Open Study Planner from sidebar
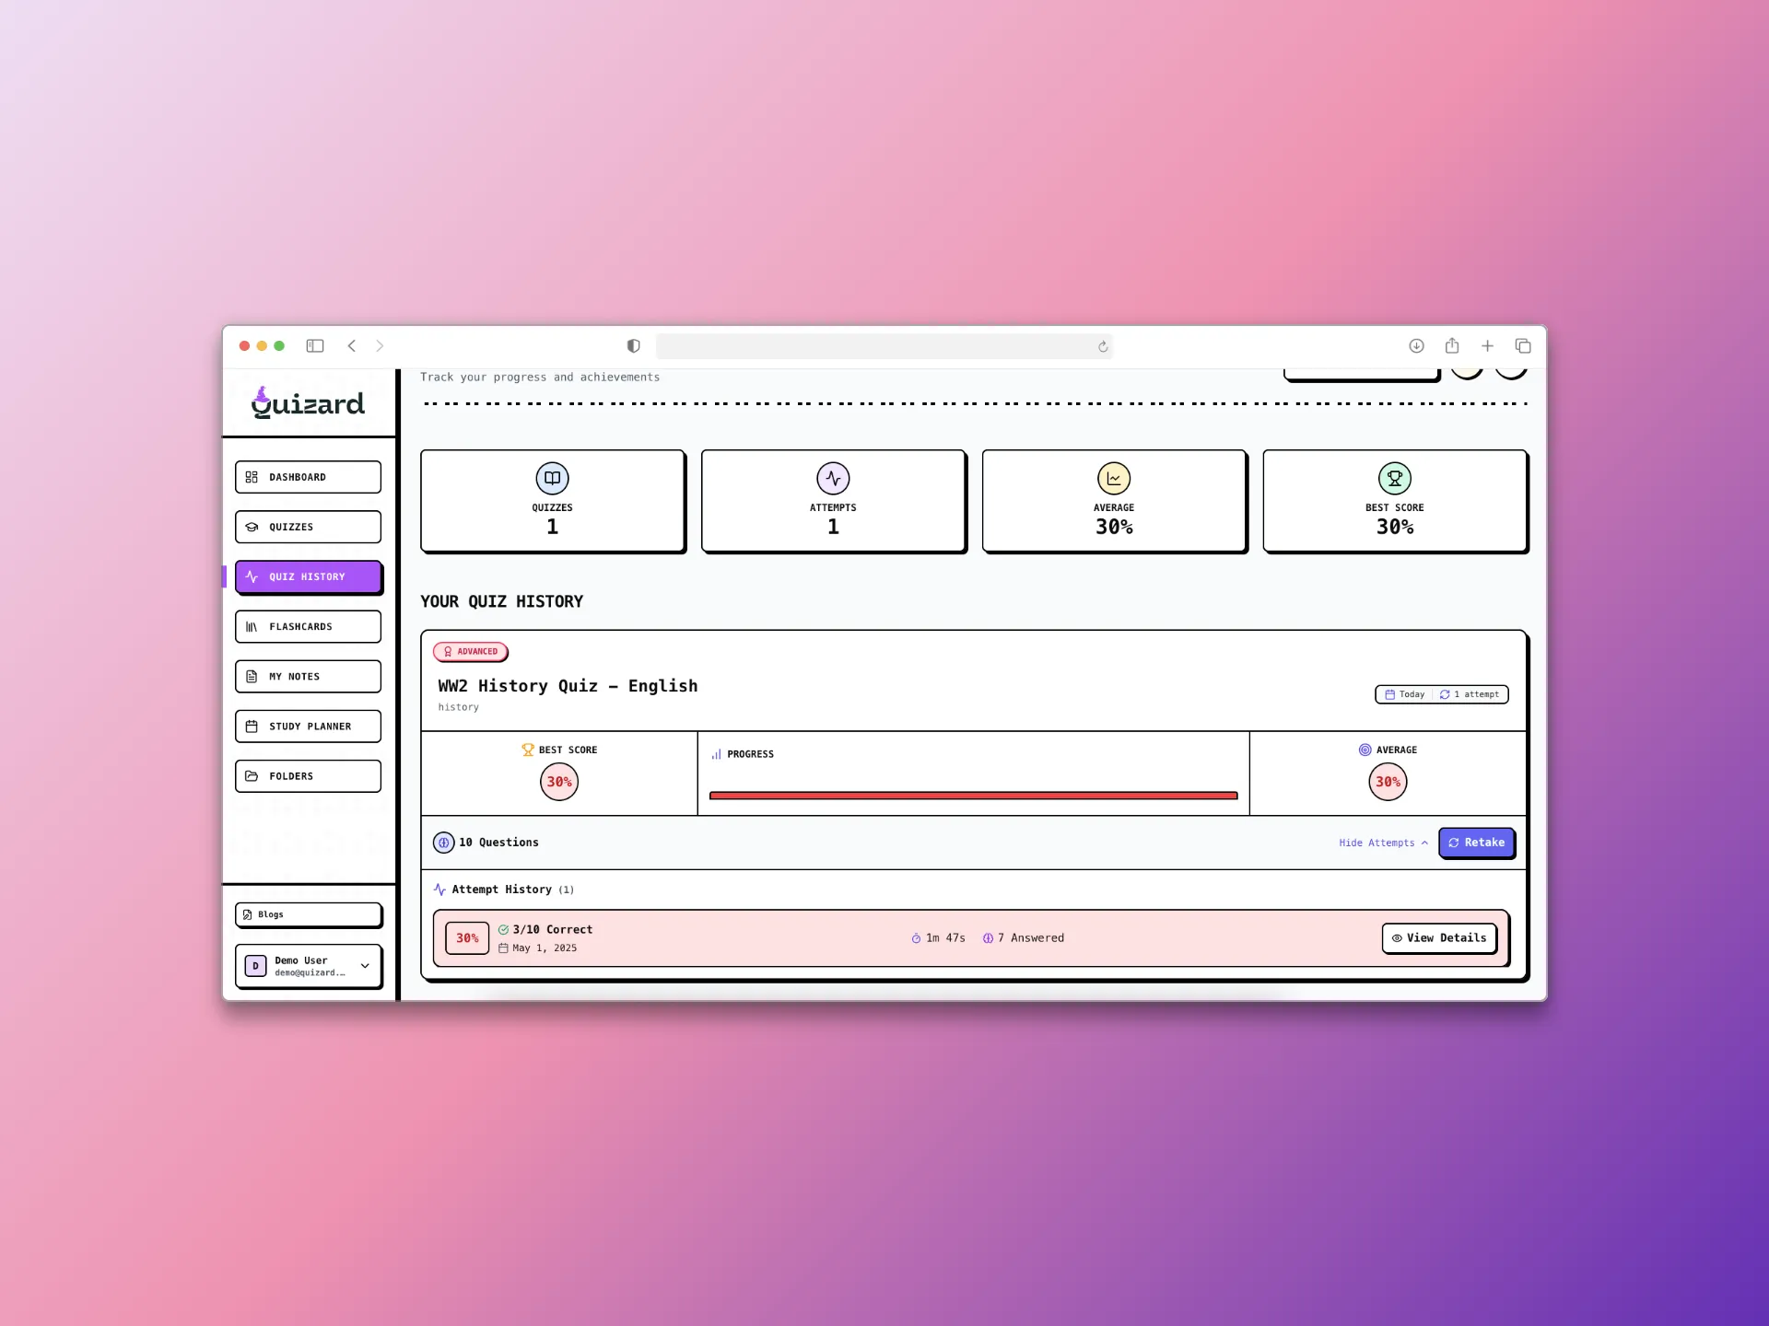The height and width of the screenshot is (1326, 1769). [308, 727]
